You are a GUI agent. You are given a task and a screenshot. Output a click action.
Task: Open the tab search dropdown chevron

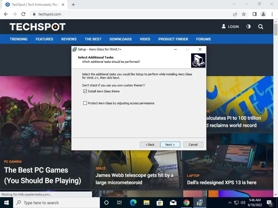point(234,4)
